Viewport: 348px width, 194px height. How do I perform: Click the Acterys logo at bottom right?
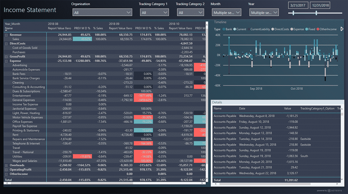336,190
